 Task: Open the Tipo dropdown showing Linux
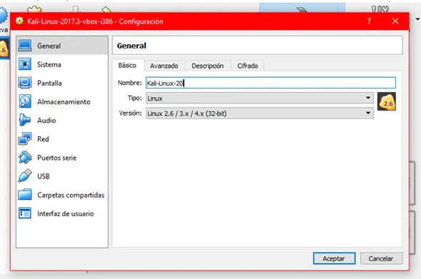click(259, 98)
